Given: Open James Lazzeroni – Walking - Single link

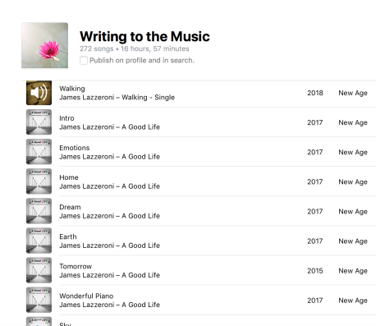Looking at the screenshot, I should click(117, 98).
